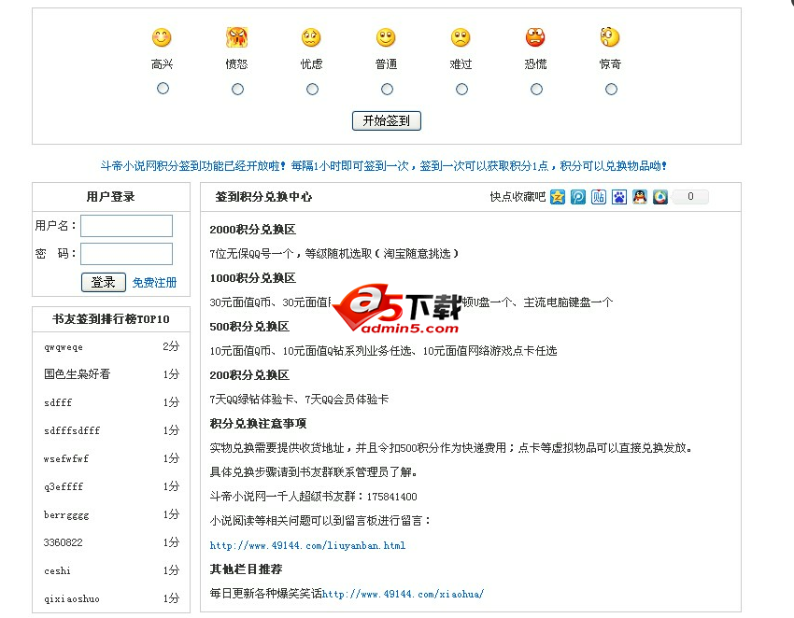Screen dimensions: 794x618
Task: Focus the 密码 password field
Action: tap(126, 254)
